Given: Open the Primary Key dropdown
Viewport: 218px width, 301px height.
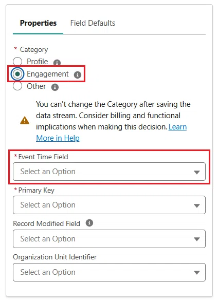Looking at the screenshot, I should (x=109, y=205).
